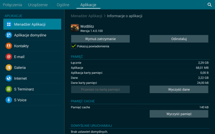Screen dimensions: 215x134
Task: Click Aplikacja karty pamięci 0,00 B value
Action: click(204, 73)
